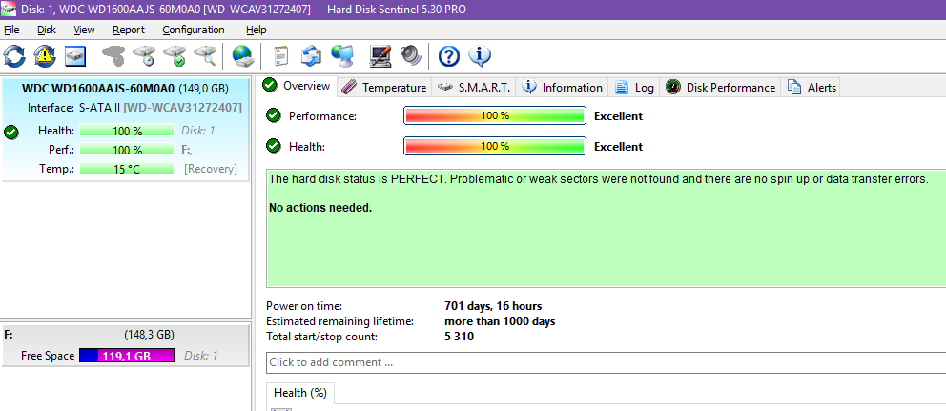This screenshot has height=411, width=946.
Task: Open the Report menu
Action: click(129, 30)
